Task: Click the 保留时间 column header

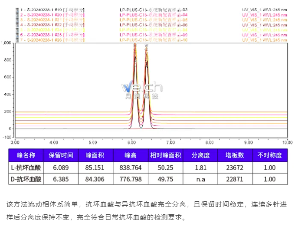Action: click(61, 155)
